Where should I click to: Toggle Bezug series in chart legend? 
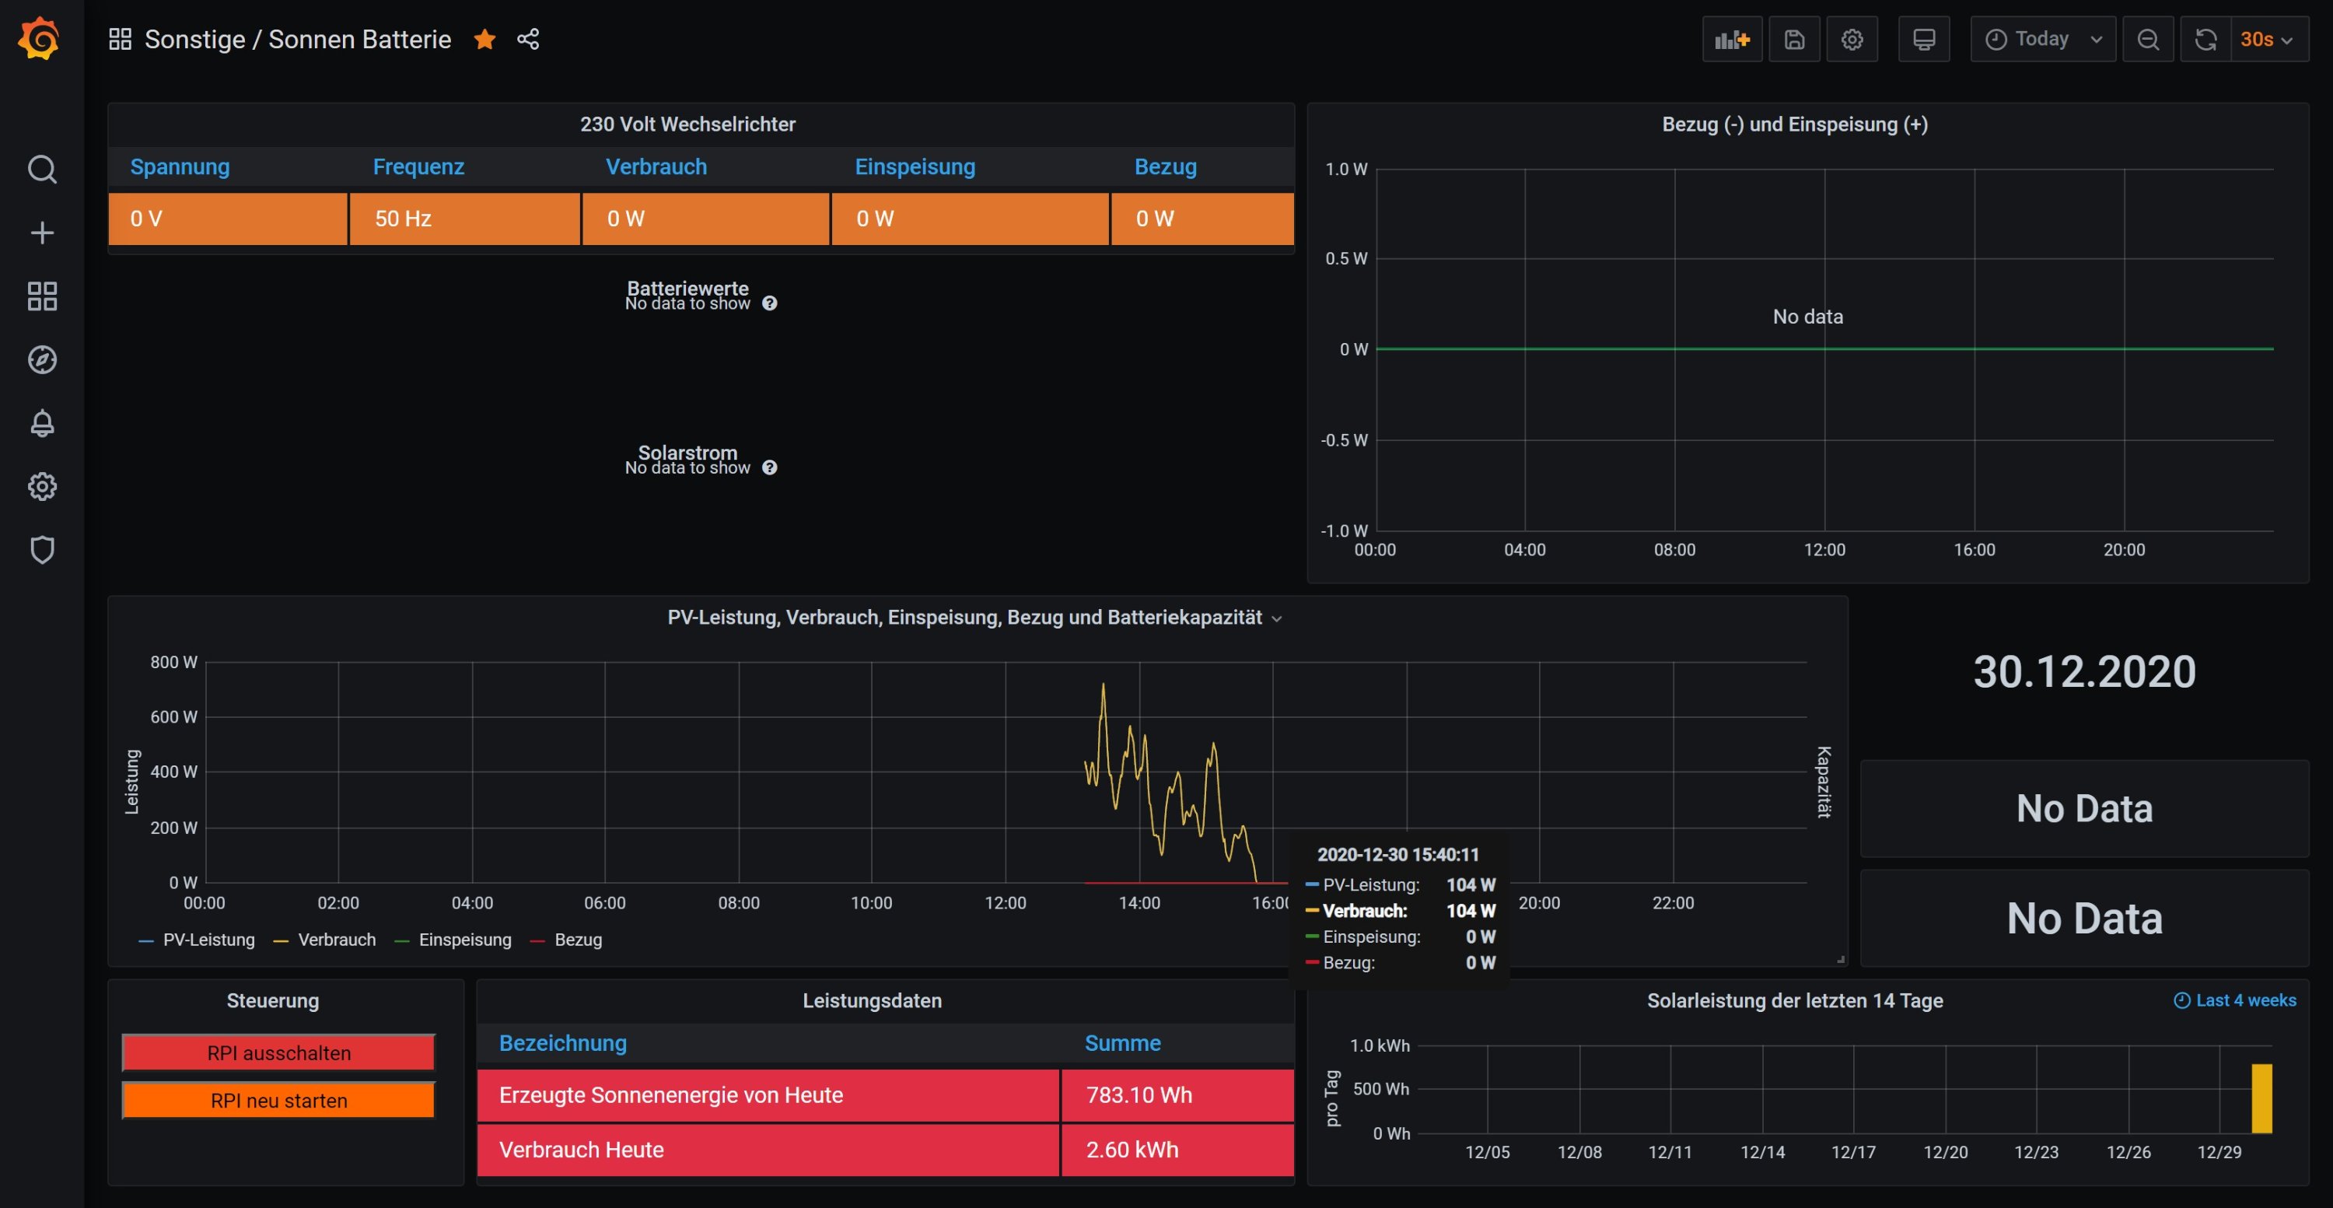coord(578,940)
